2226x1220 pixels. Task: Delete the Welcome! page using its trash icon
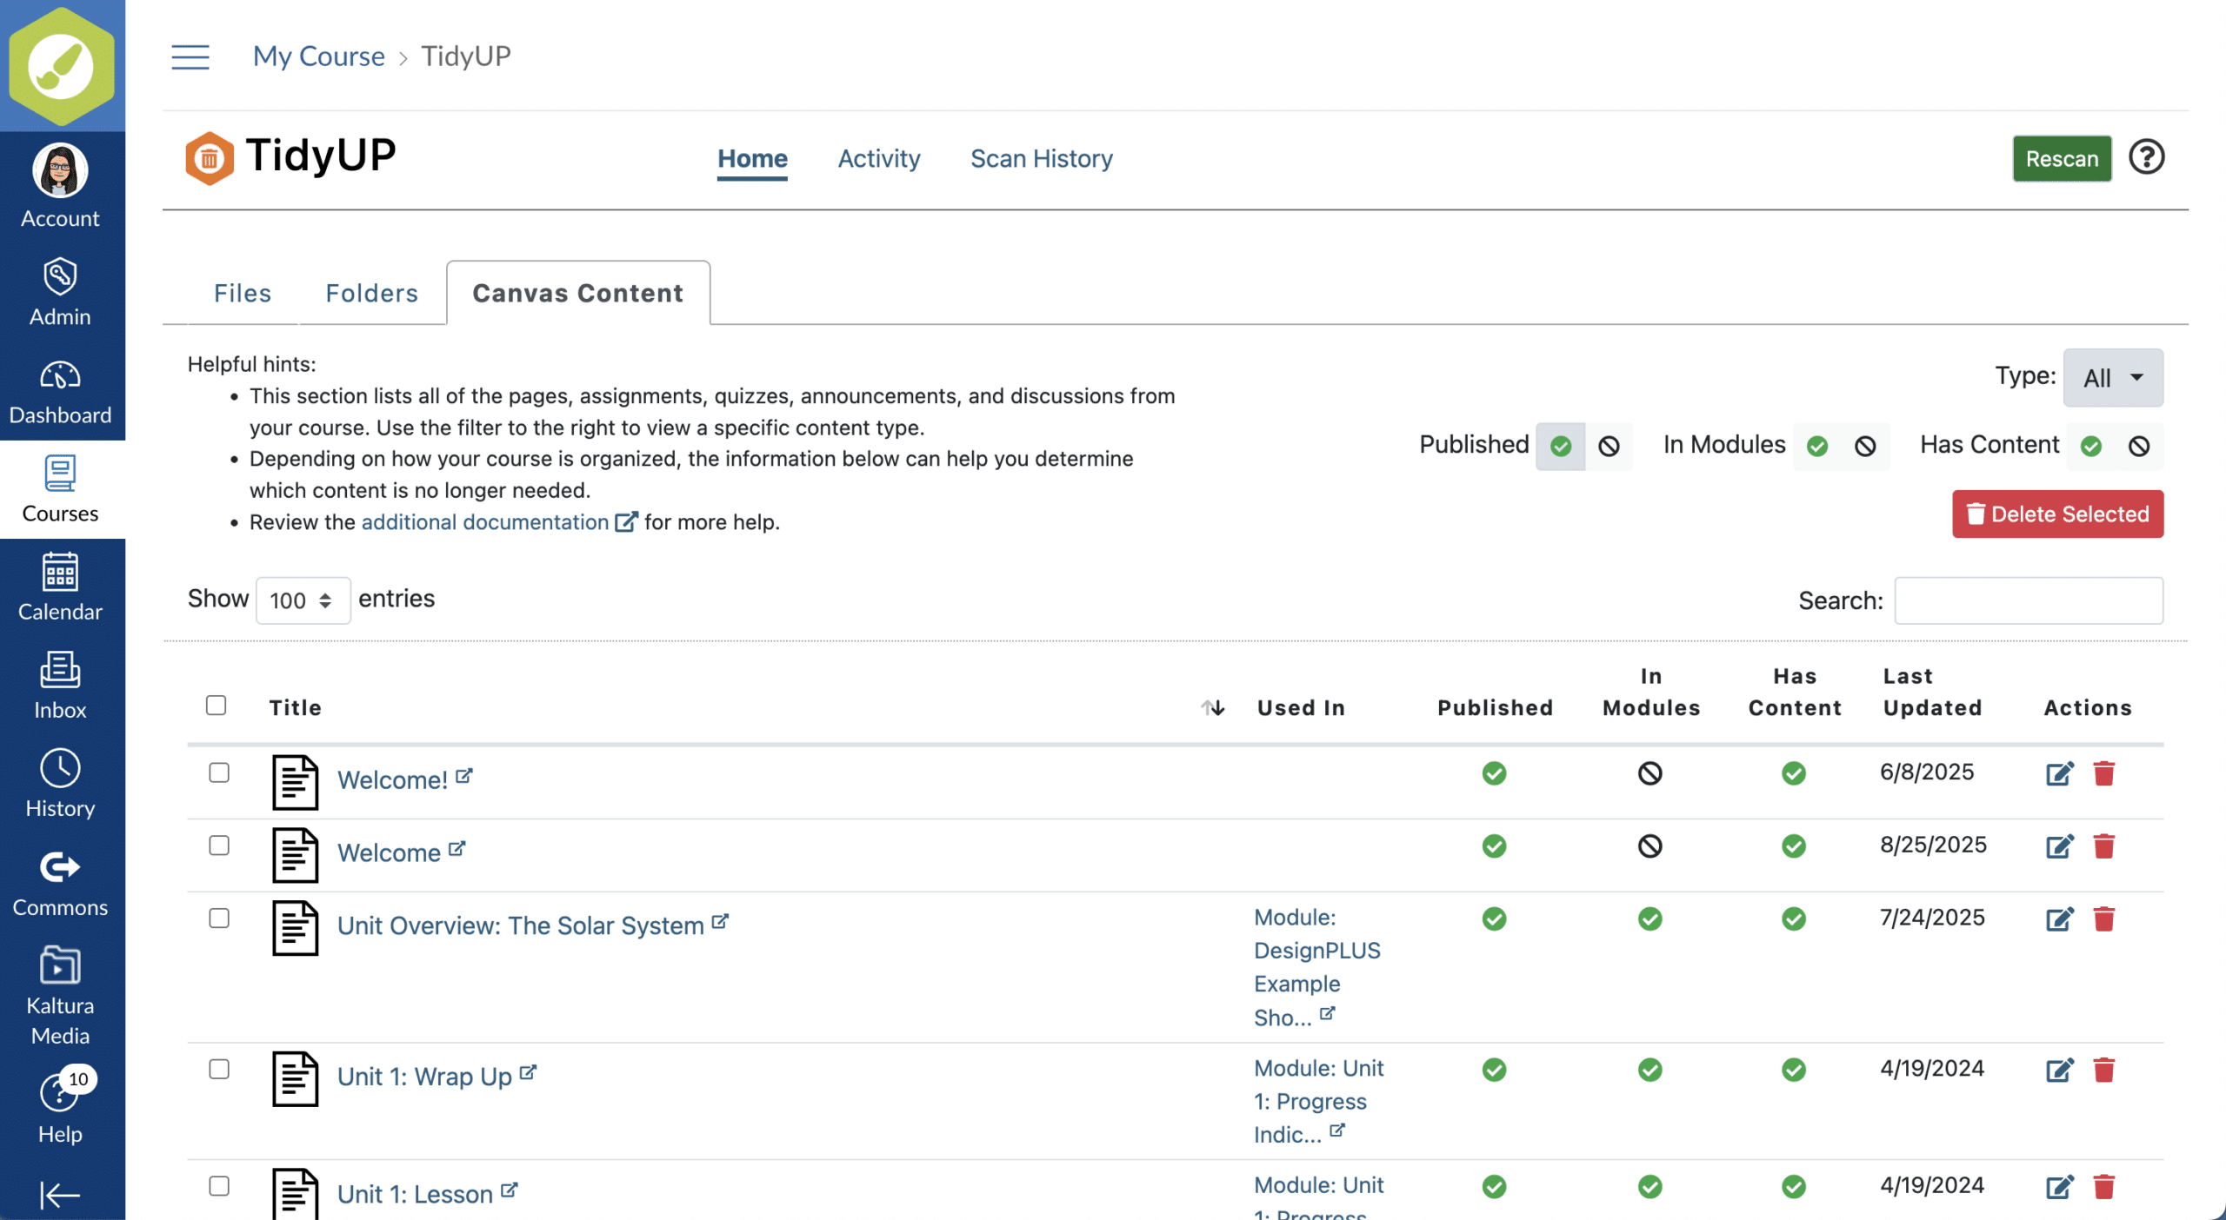(2103, 772)
